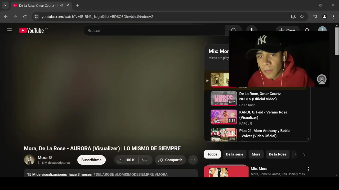The width and height of the screenshot is (339, 190).
Task: Open more actions three-dot menu under video
Action: [193, 160]
